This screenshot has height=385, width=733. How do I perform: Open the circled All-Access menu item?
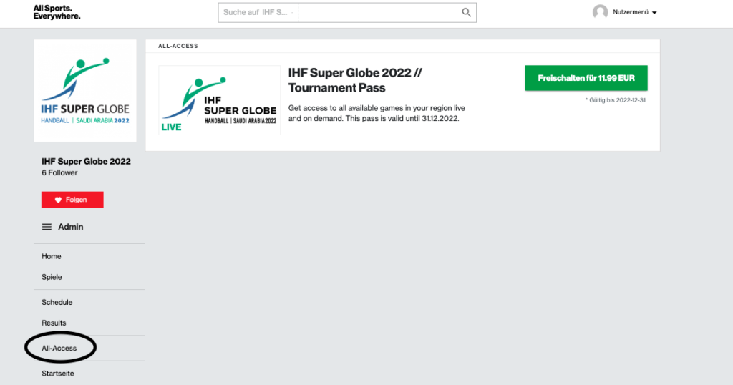coord(59,348)
